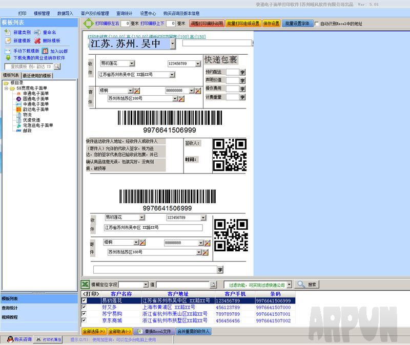410x345 pixels.
Task: Uncheck print checkbox for 京东商城 row
Action: click(84, 320)
